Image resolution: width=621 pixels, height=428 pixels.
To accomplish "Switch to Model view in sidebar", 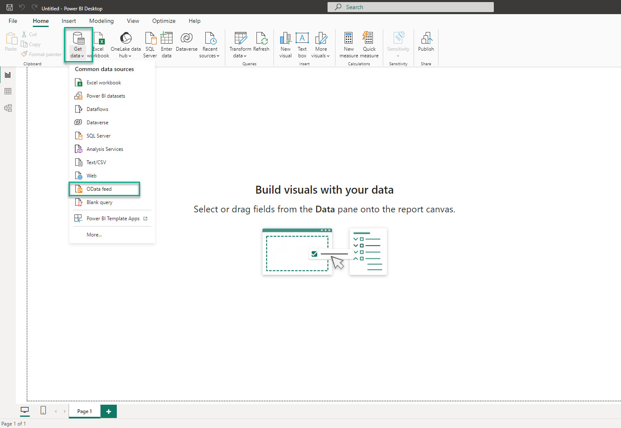I will tap(8, 108).
